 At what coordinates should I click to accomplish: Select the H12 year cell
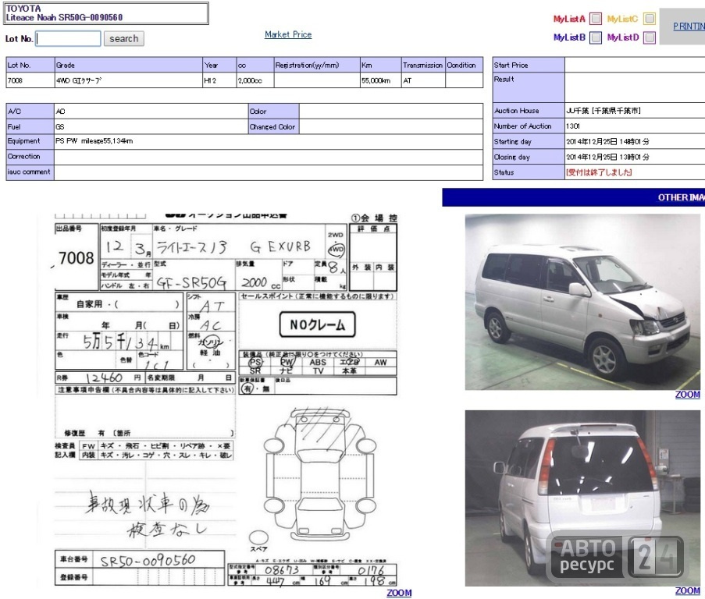219,80
